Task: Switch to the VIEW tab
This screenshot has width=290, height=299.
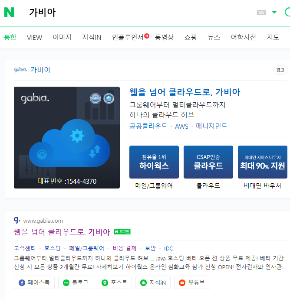Action: coord(34,38)
